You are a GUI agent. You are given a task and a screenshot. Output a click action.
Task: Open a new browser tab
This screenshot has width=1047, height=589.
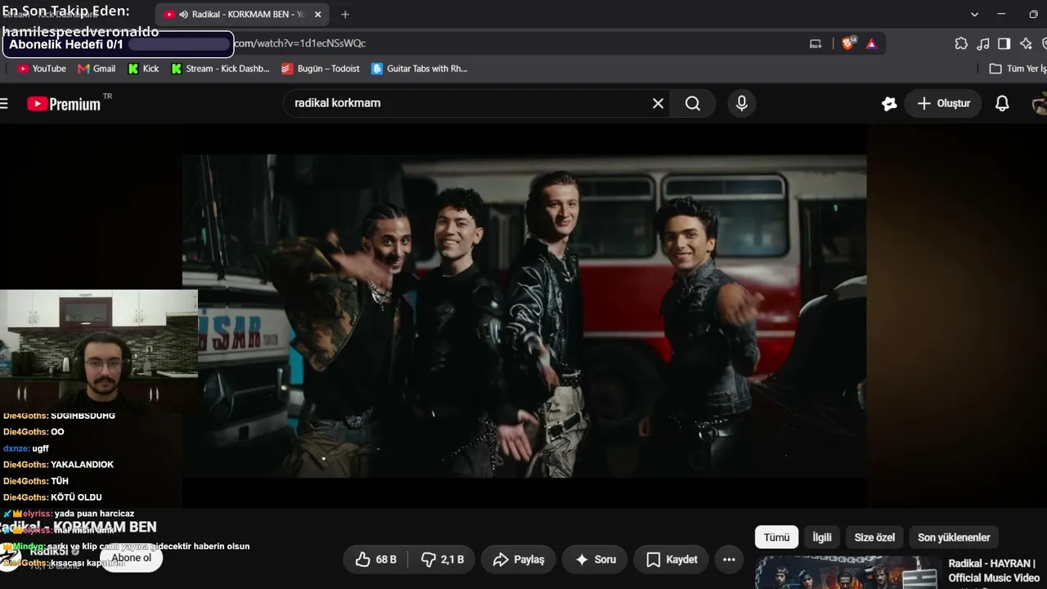[345, 14]
